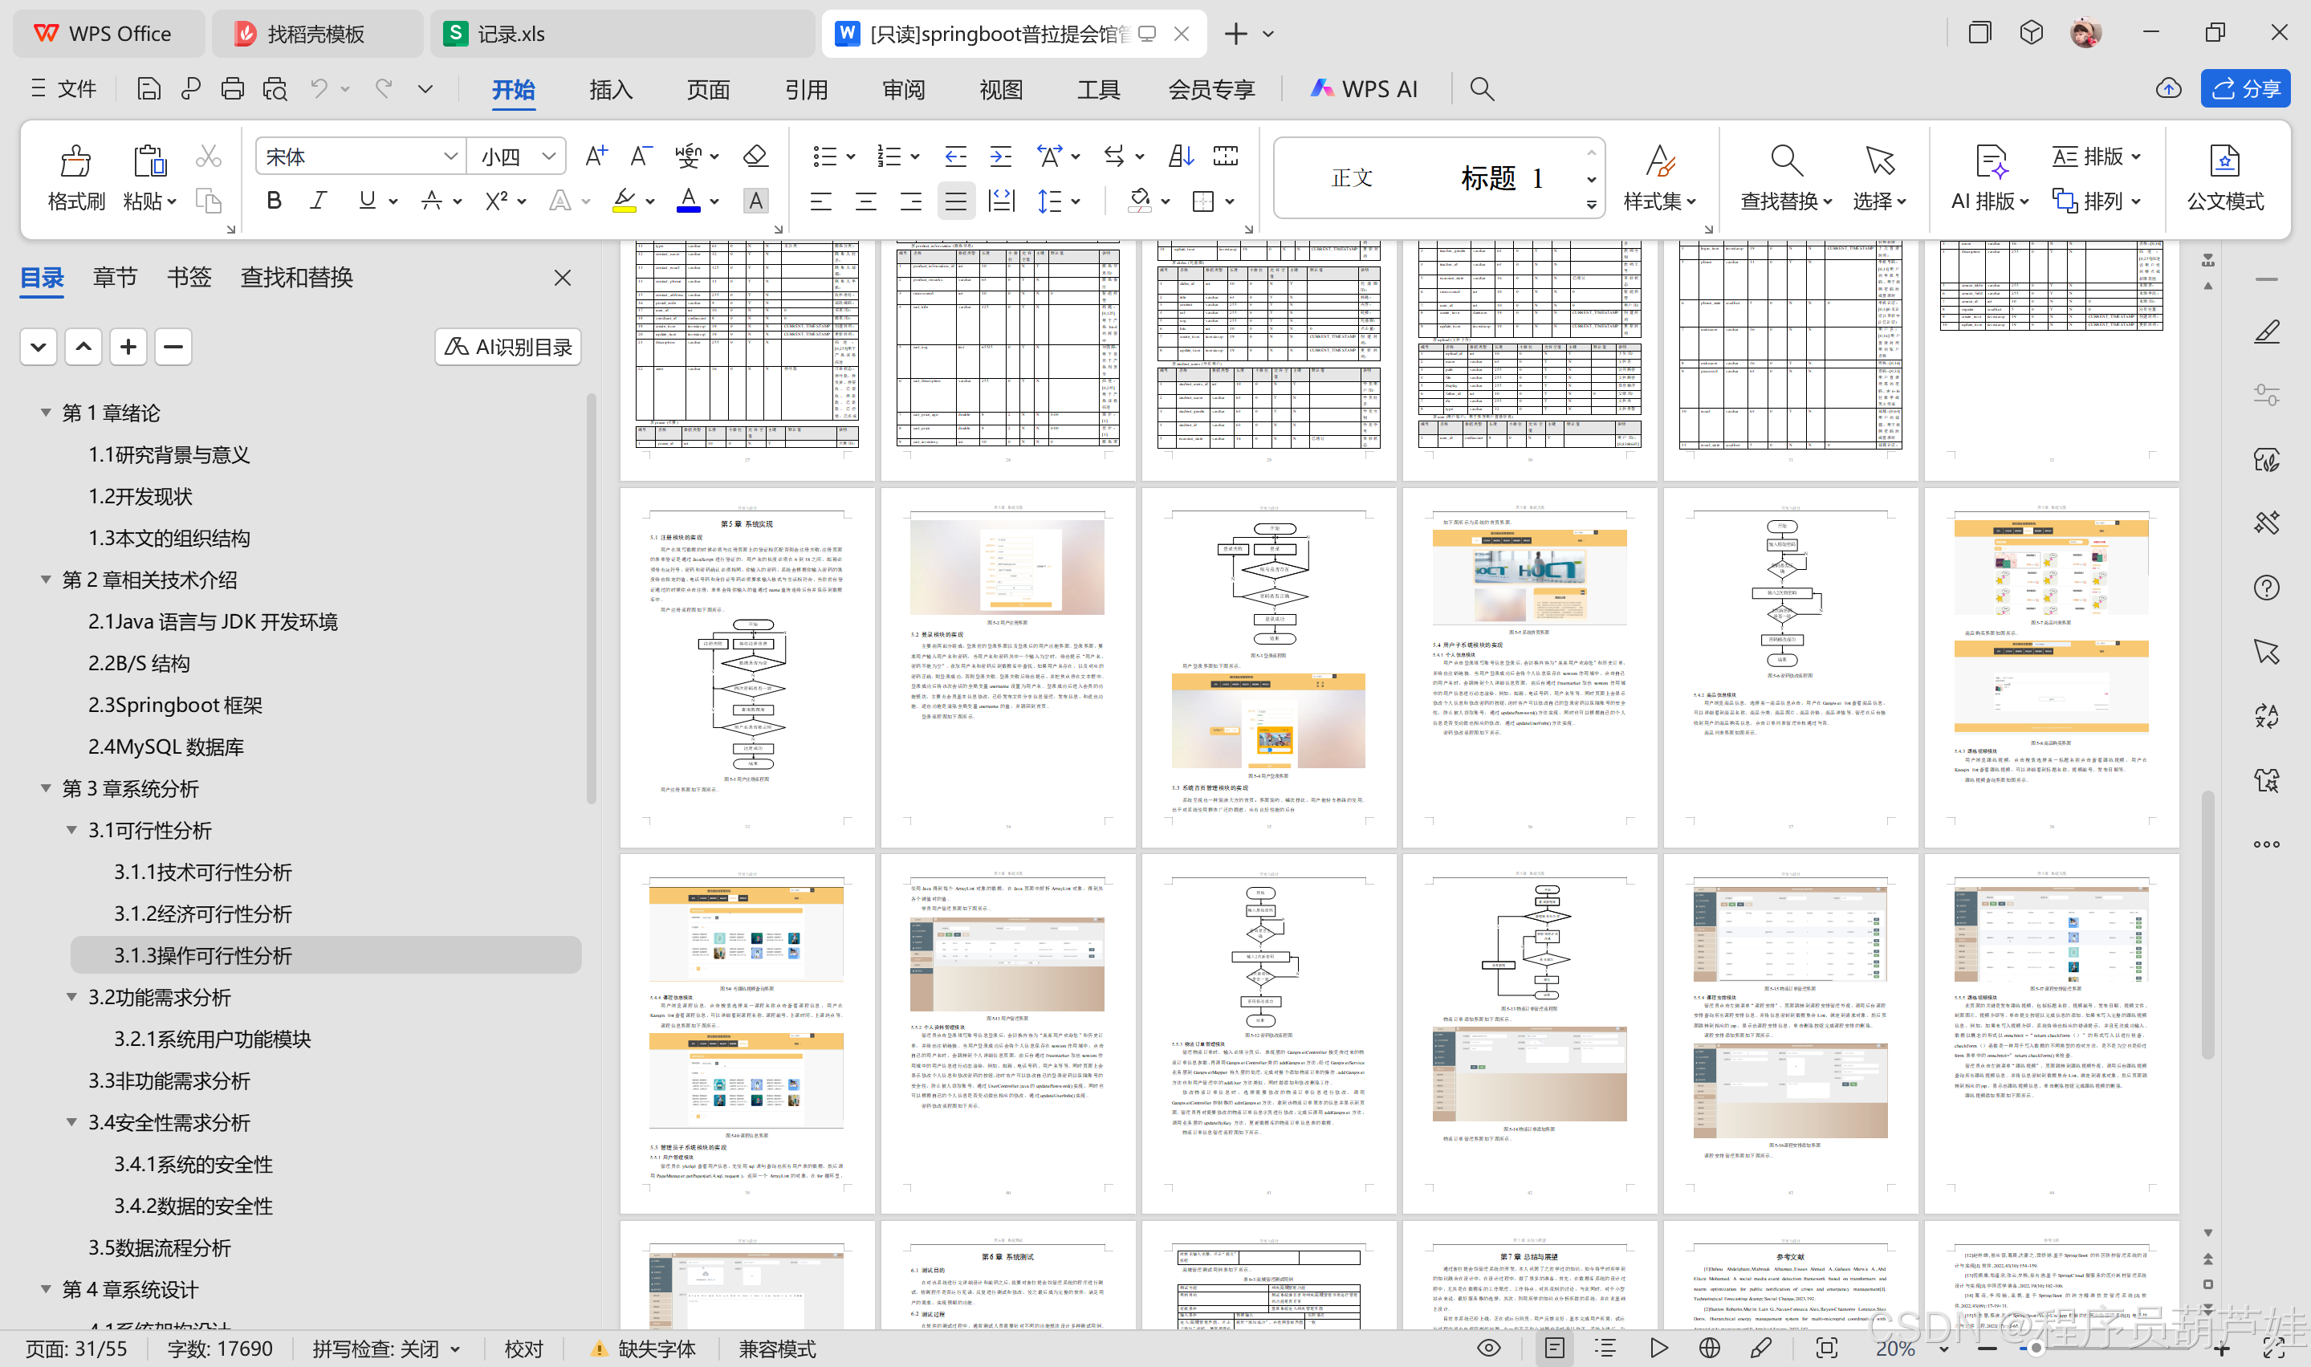Select the justify alignment icon
The image size is (2311, 1367).
pos(955,201)
